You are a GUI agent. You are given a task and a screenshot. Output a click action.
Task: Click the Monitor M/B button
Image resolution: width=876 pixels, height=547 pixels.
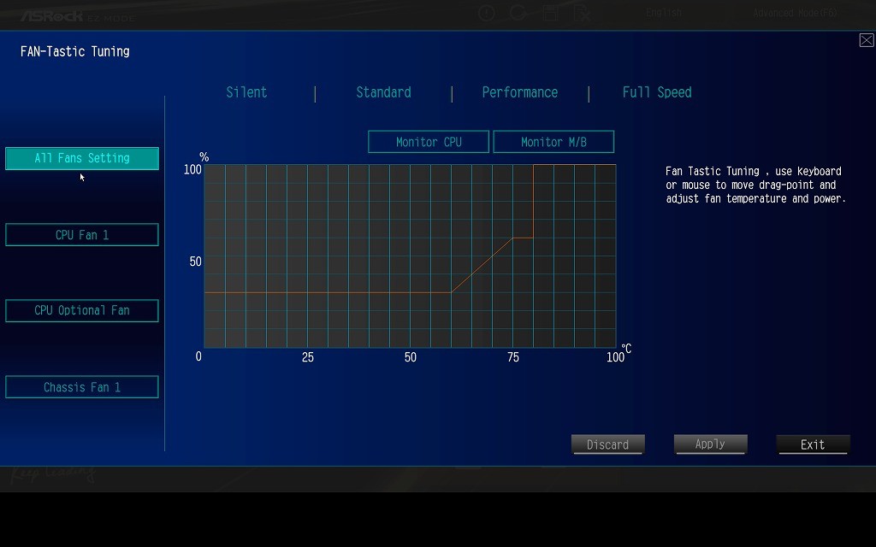[553, 142]
